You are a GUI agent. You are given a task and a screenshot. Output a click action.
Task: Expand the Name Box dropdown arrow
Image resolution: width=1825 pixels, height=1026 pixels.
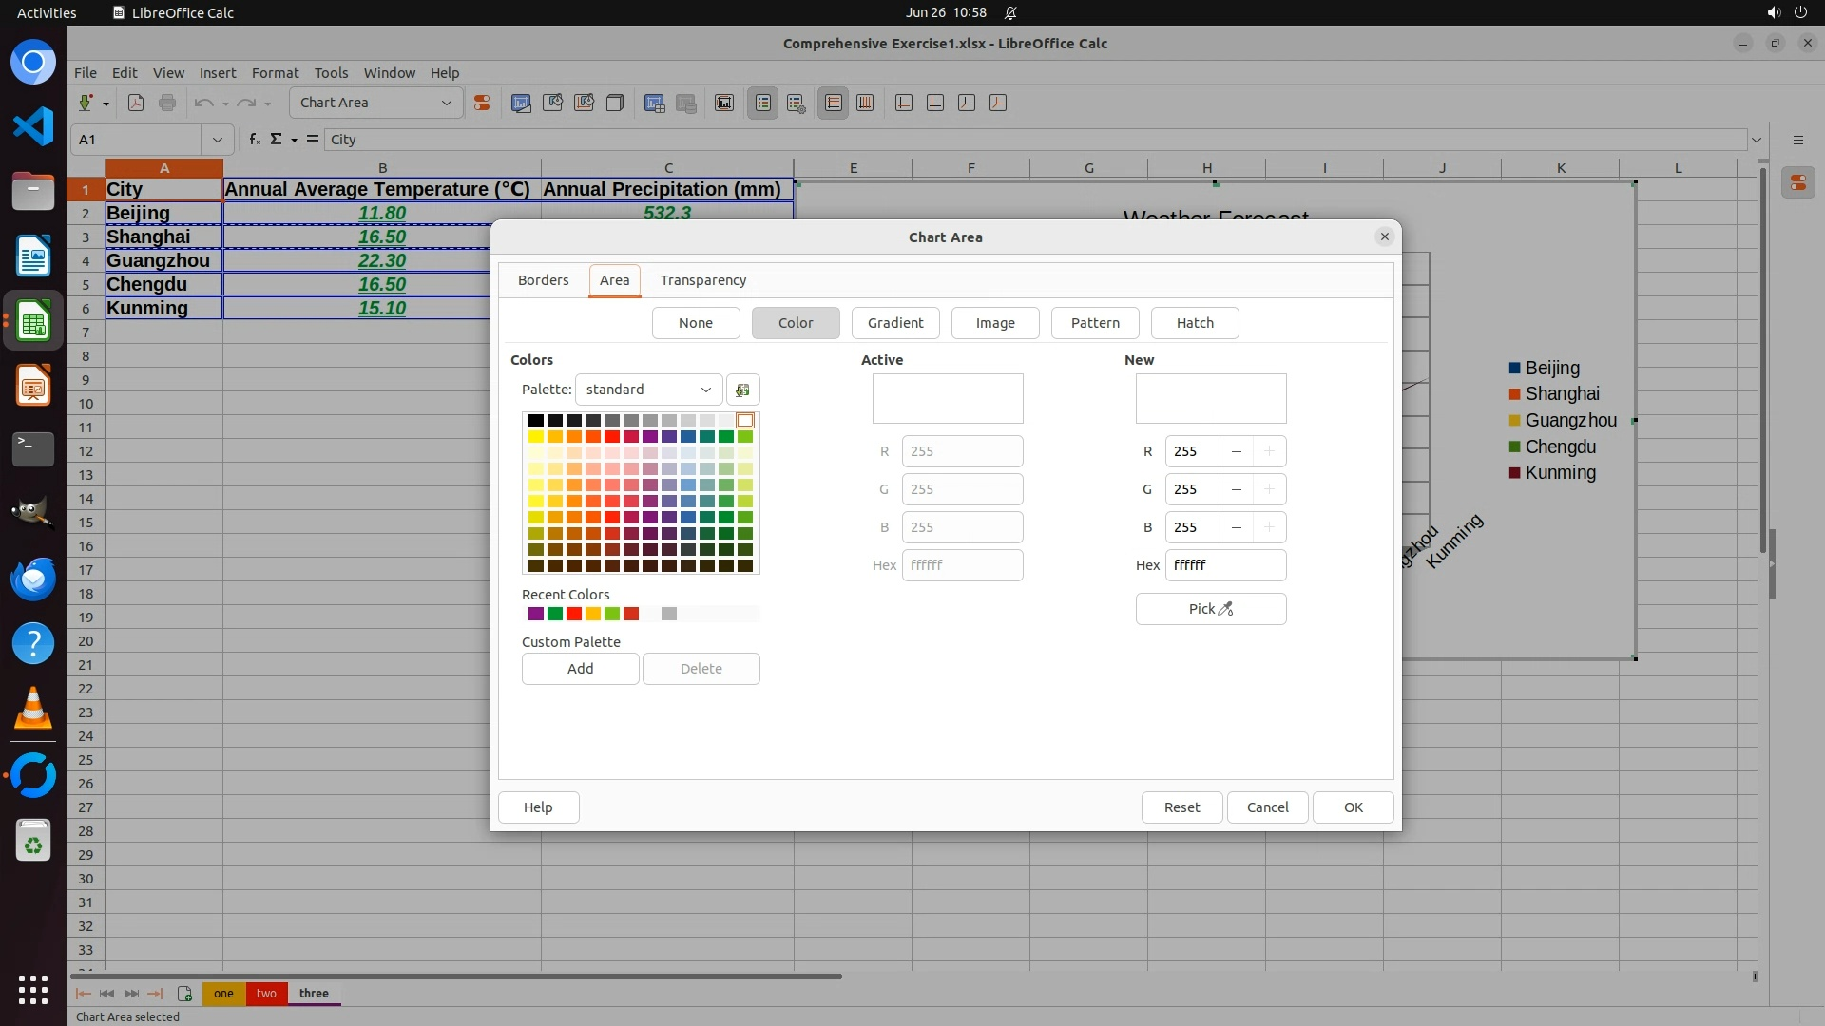point(217,140)
